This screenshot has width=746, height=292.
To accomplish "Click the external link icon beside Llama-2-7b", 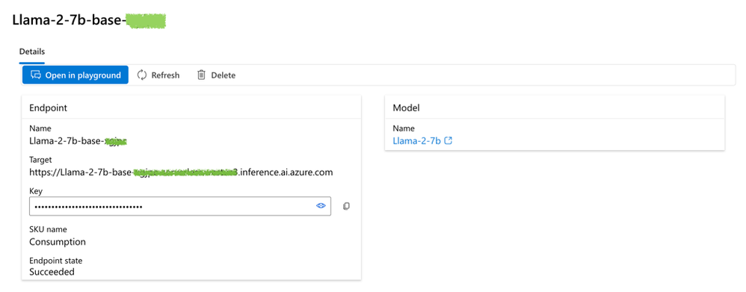I will click(448, 140).
